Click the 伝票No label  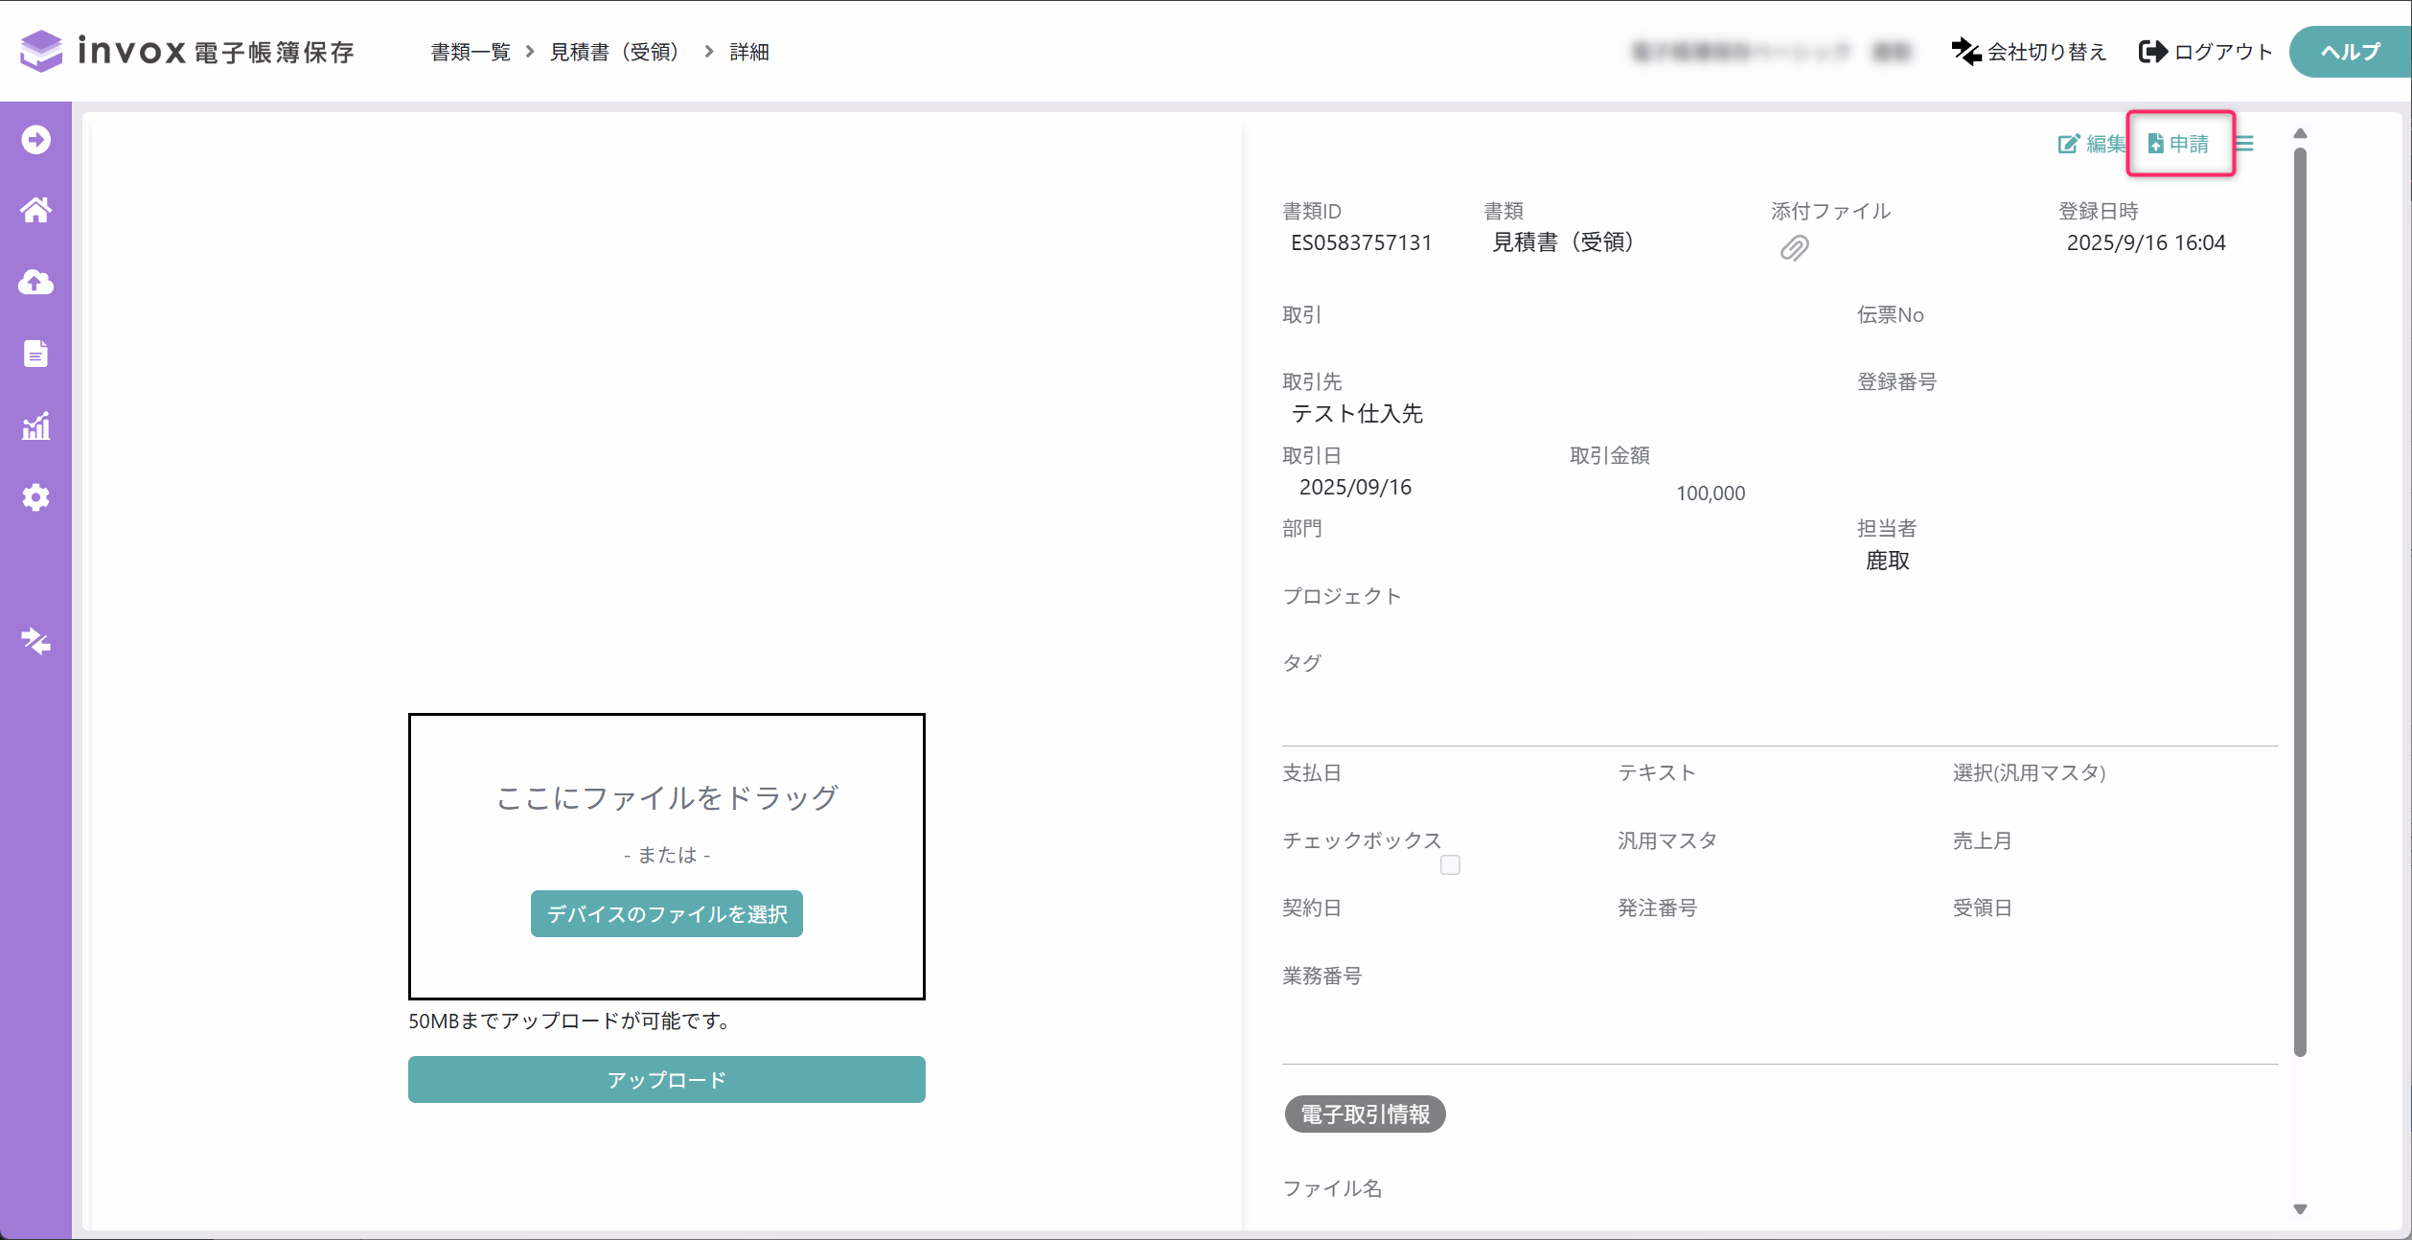pyautogui.click(x=1890, y=314)
